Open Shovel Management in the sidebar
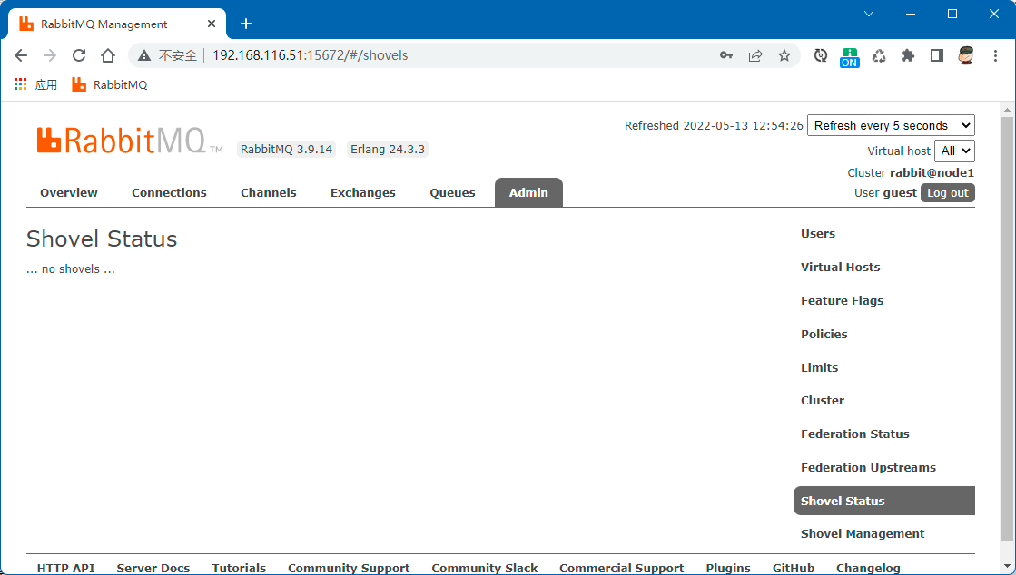 pyautogui.click(x=863, y=533)
